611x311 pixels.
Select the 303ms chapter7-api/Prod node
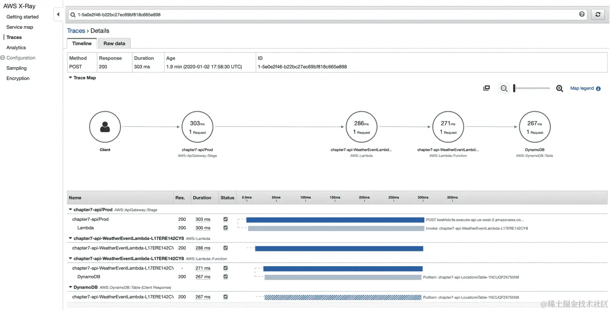point(197,127)
